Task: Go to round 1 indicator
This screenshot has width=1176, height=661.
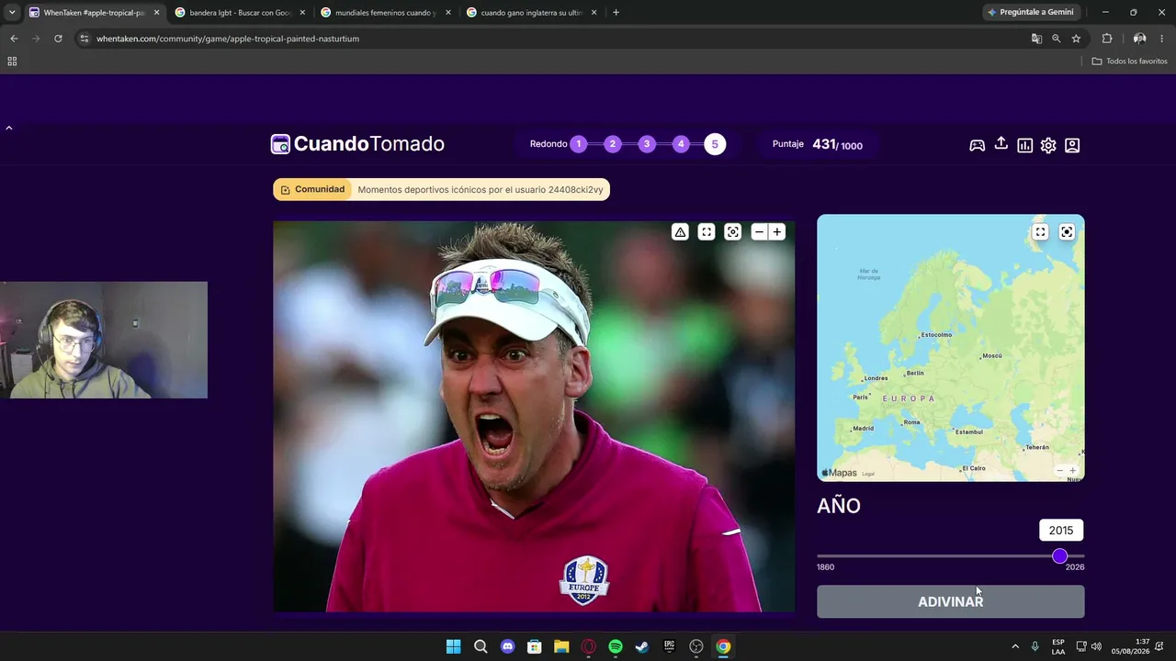Action: coord(579,144)
